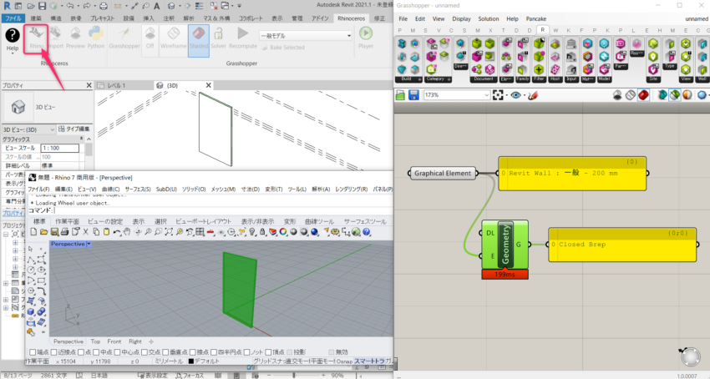710x379 pixels.
Task: Click the Grasshopper open file icon
Action: (400, 95)
